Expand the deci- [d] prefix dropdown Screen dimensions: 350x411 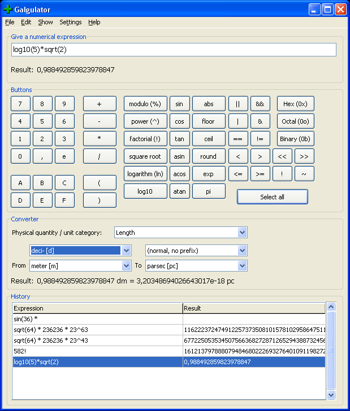pos(126,250)
